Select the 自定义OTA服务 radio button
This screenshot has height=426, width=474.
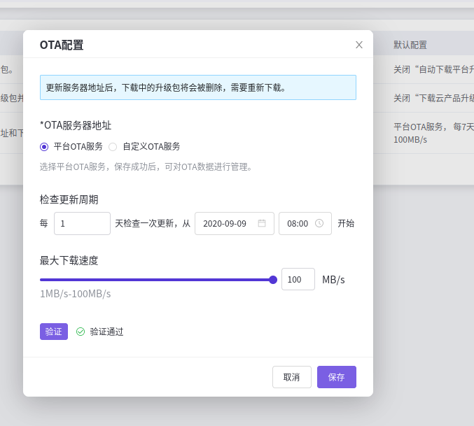tap(113, 146)
